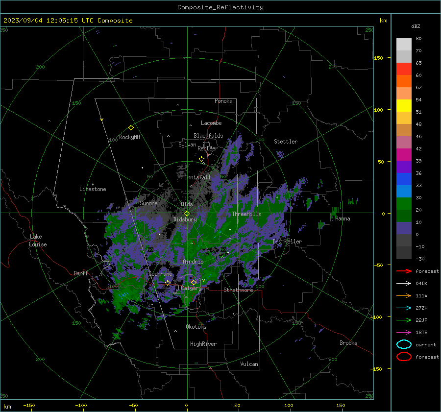Select the white 04DK arrow symbol

point(404,283)
